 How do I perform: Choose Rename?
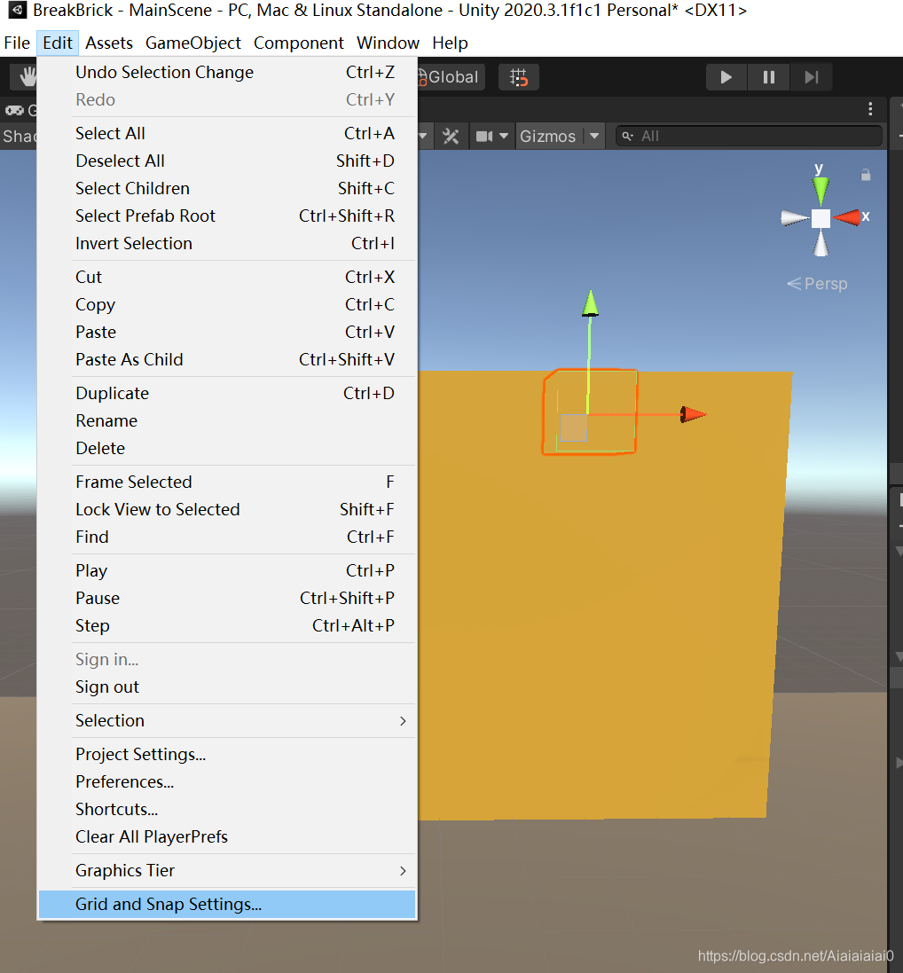click(227, 420)
